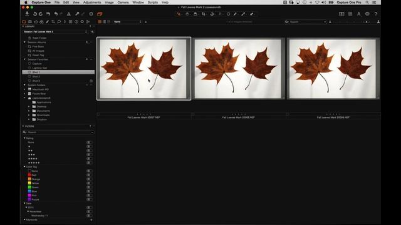Switch browser to filmstrip view icon

coord(105,22)
